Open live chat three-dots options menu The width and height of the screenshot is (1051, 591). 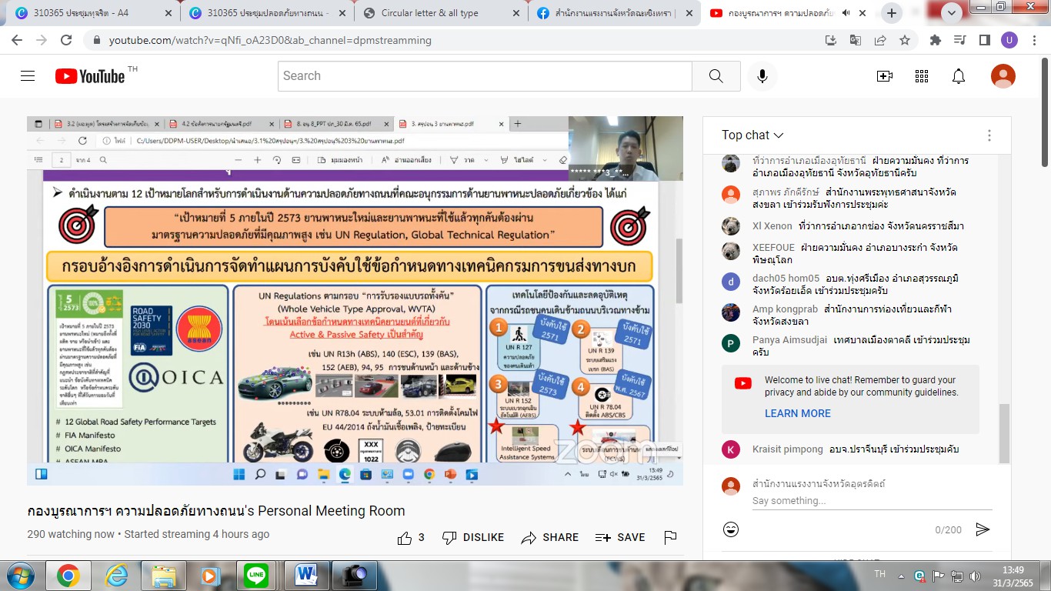[989, 135]
